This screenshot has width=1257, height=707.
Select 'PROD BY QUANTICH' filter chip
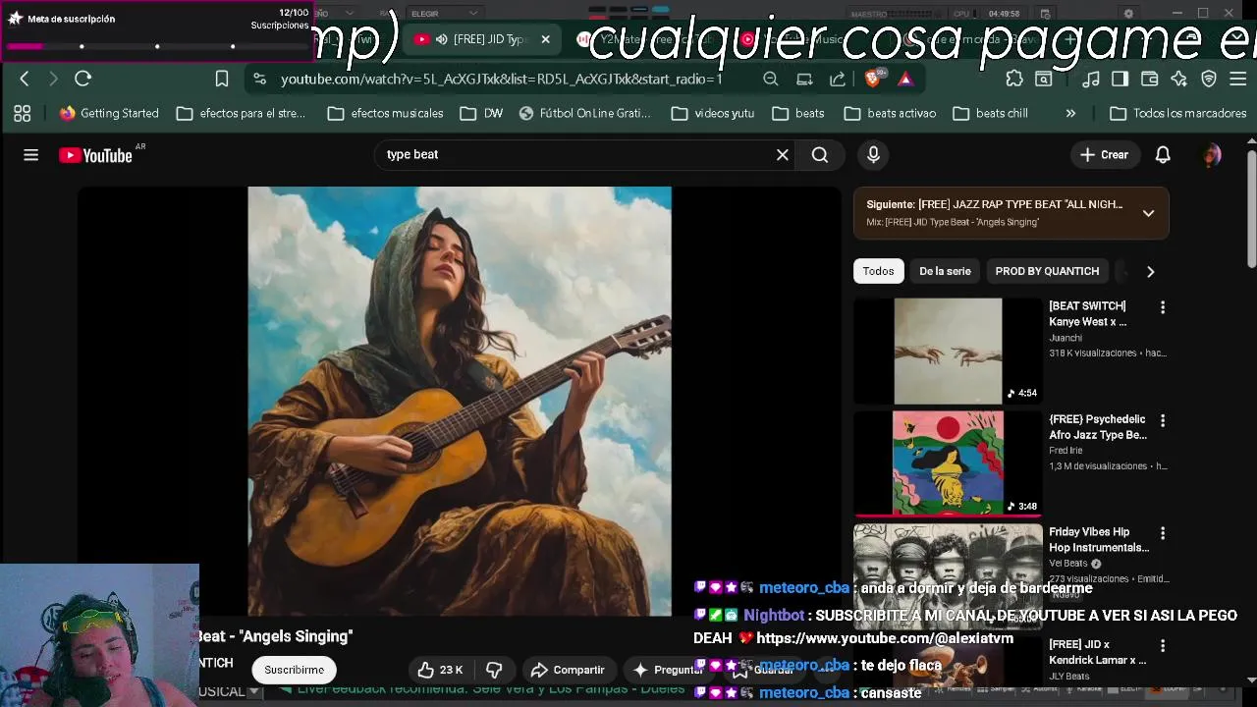[1047, 271]
